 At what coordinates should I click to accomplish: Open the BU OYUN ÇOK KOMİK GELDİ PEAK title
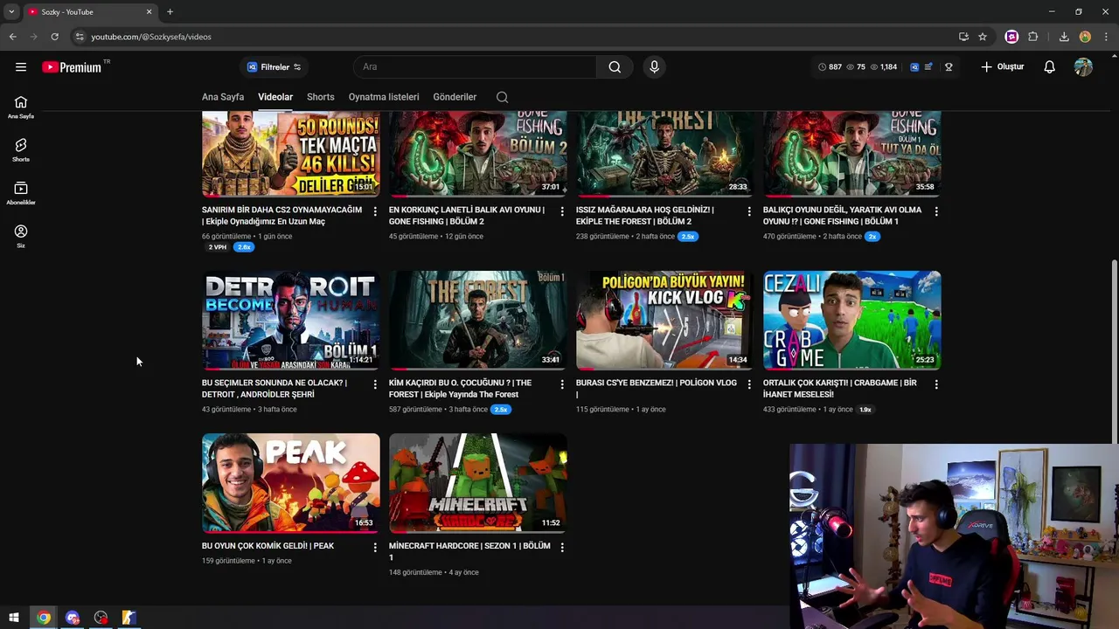pos(268,546)
